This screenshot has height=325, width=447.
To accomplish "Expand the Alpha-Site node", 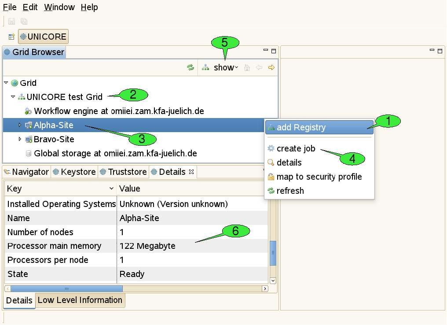I will point(20,125).
